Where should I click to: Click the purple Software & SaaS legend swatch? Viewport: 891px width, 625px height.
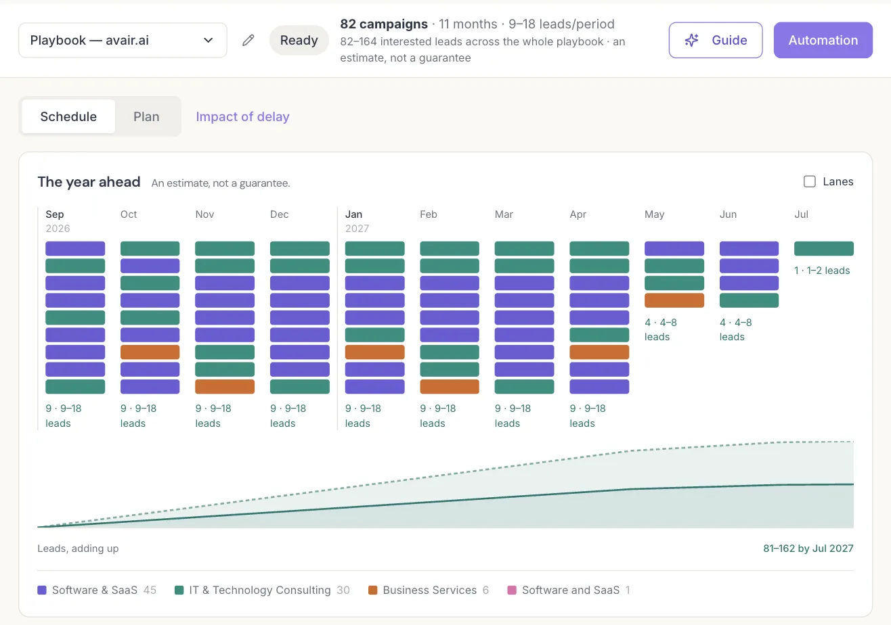tap(42, 591)
